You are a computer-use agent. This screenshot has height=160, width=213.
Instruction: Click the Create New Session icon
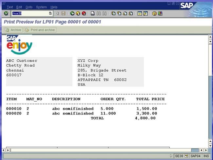(140, 13)
